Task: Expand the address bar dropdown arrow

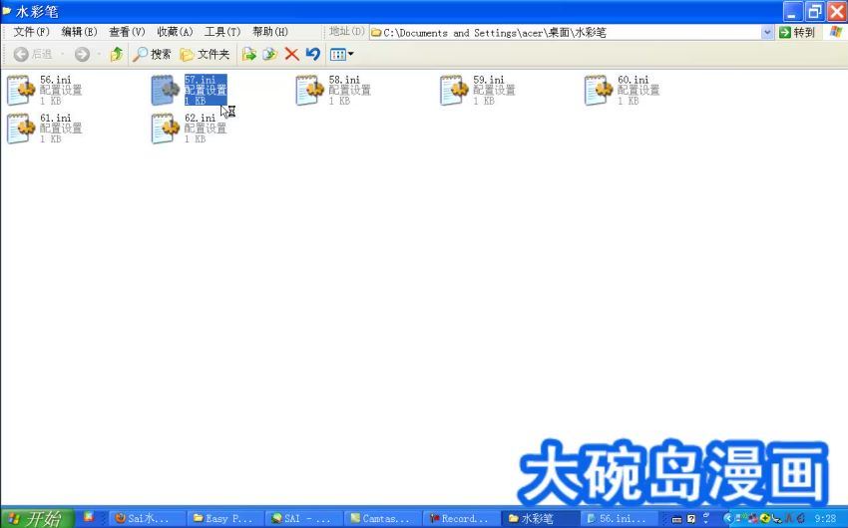Action: (767, 33)
